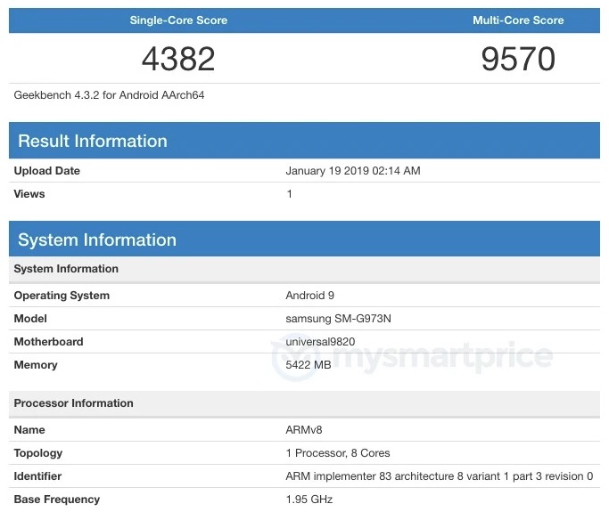This screenshot has width=609, height=520.
Task: Click the ARMv8 processor name value
Action: [304, 430]
